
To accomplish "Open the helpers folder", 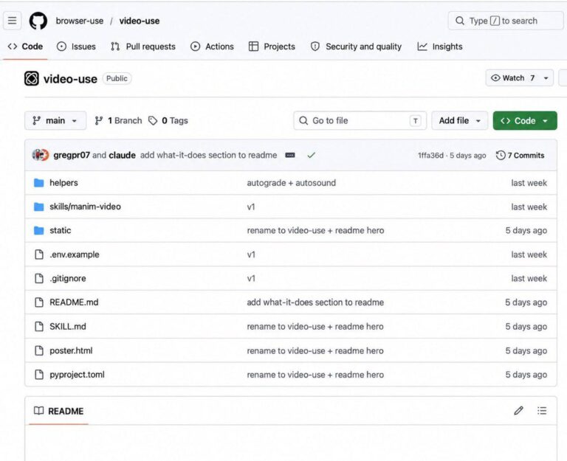I will point(63,183).
